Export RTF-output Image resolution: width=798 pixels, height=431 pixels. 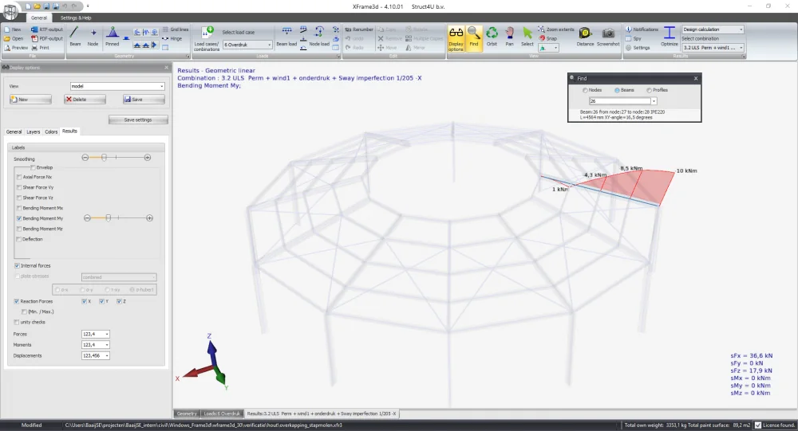click(x=47, y=29)
